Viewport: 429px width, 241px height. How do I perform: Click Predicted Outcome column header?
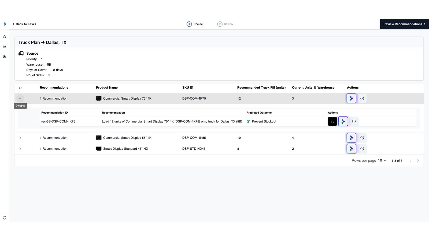click(x=259, y=113)
